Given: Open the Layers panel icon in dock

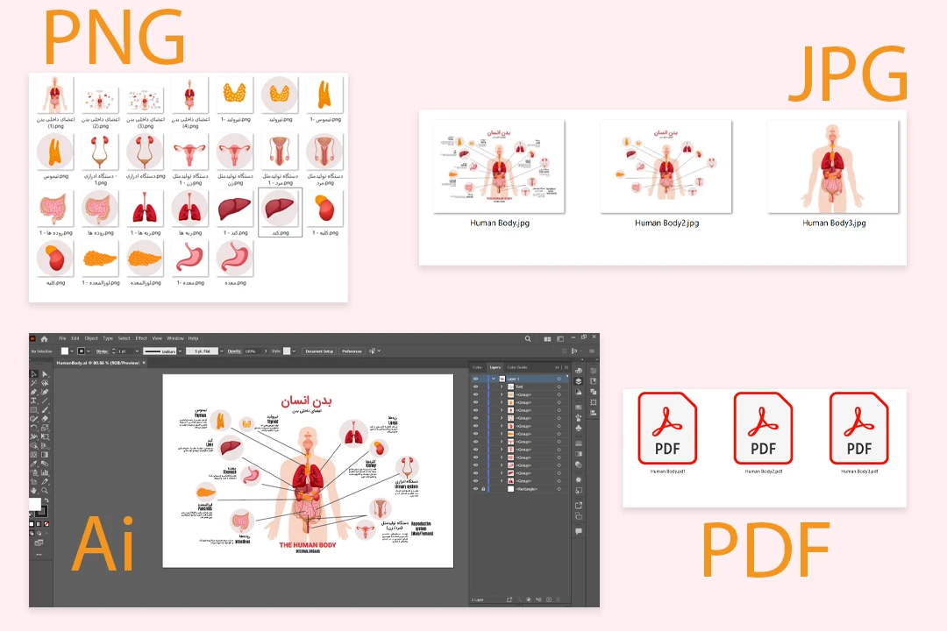Looking at the screenshot, I should 579,381.
